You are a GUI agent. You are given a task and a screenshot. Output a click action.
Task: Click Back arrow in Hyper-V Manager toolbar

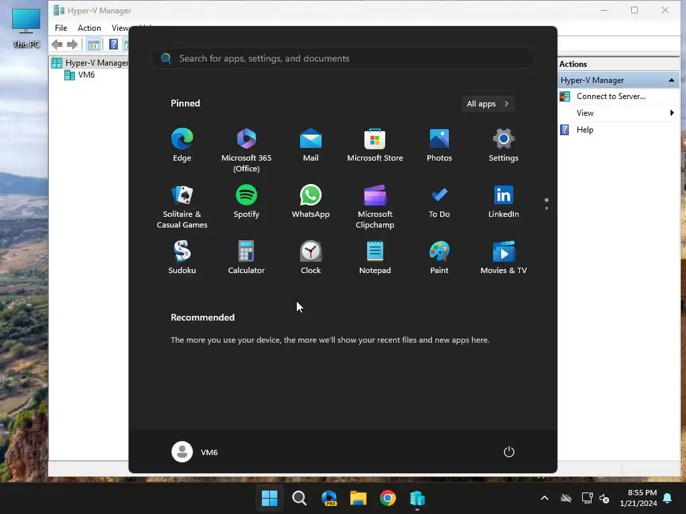pos(57,44)
